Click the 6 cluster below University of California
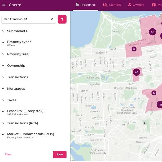This screenshot has width=162, height=162. (x=154, y=93)
